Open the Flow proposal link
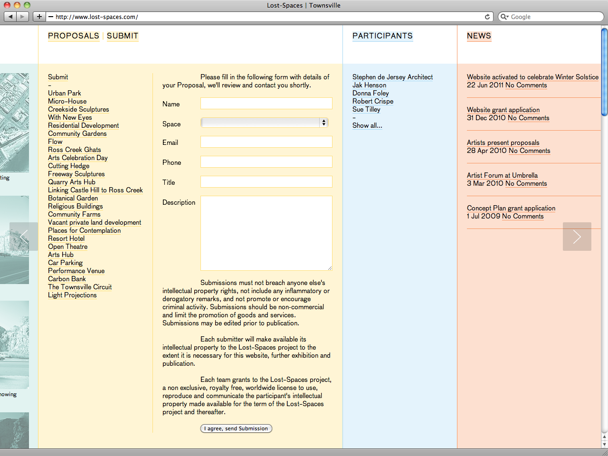 pyautogui.click(x=55, y=142)
